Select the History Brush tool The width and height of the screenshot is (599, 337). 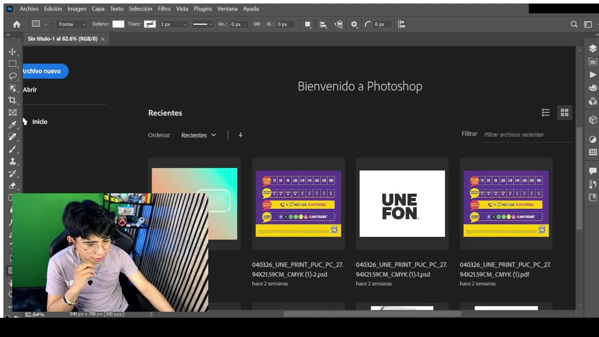(x=13, y=173)
